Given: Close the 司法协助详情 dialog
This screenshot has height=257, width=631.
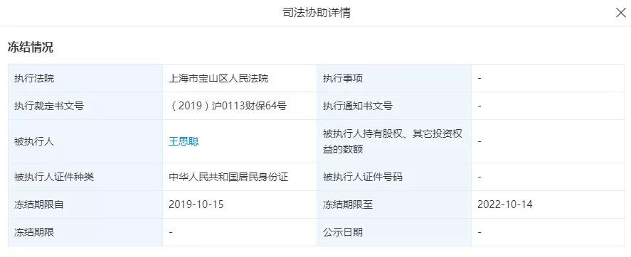Looking at the screenshot, I should click(621, 13).
